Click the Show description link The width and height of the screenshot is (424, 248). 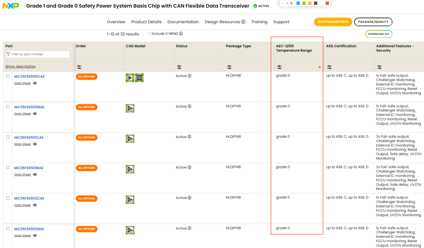click(x=20, y=66)
